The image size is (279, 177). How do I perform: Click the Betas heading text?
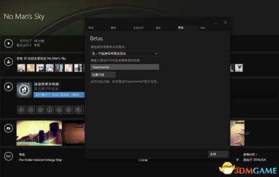pyautogui.click(x=96, y=38)
